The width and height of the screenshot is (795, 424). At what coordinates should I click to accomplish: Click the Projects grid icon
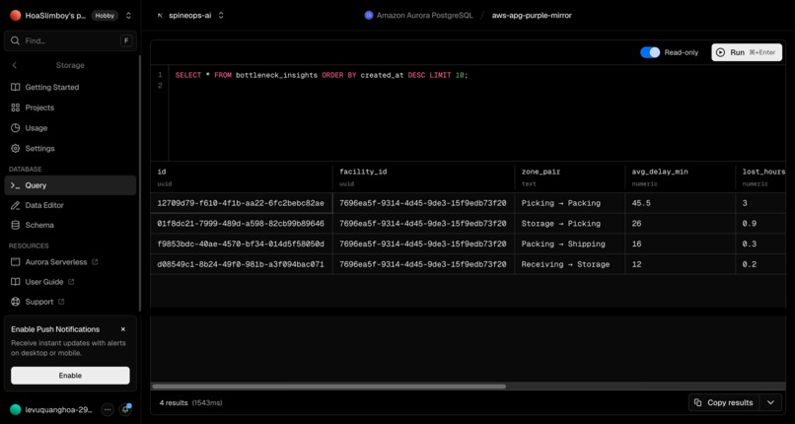16,107
